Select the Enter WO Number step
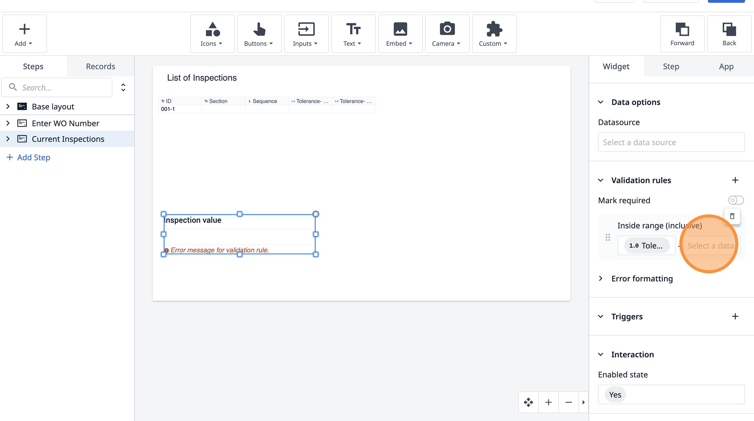Screen dimensions: 754x421 pos(65,123)
